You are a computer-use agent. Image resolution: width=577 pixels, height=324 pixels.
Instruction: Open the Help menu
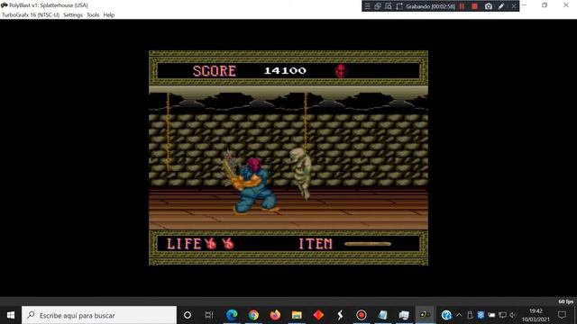coord(108,15)
